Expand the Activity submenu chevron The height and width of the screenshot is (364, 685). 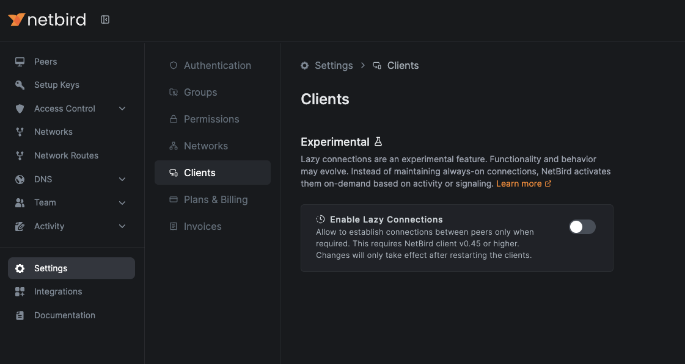122,226
